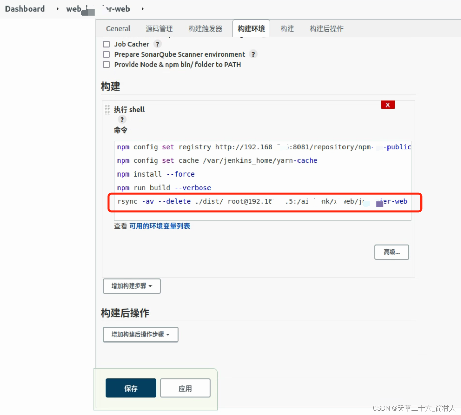Click the 构建后操作 section heading

(125, 313)
